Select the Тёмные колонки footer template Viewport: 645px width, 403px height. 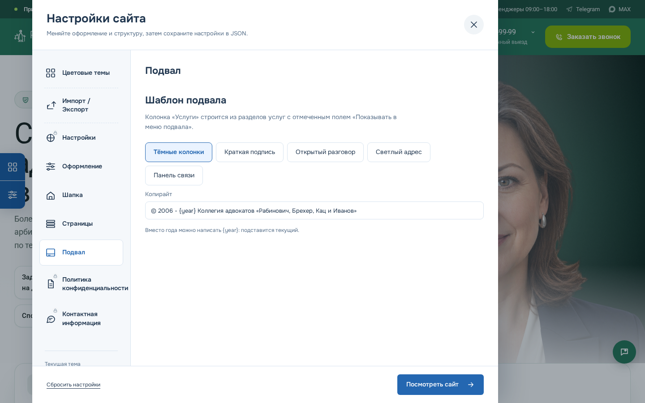(x=179, y=152)
